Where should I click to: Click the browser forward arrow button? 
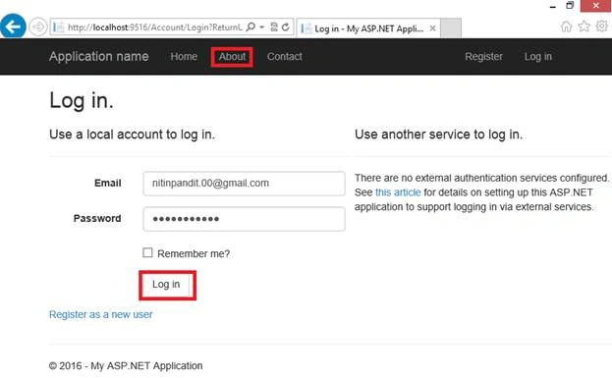[38, 27]
